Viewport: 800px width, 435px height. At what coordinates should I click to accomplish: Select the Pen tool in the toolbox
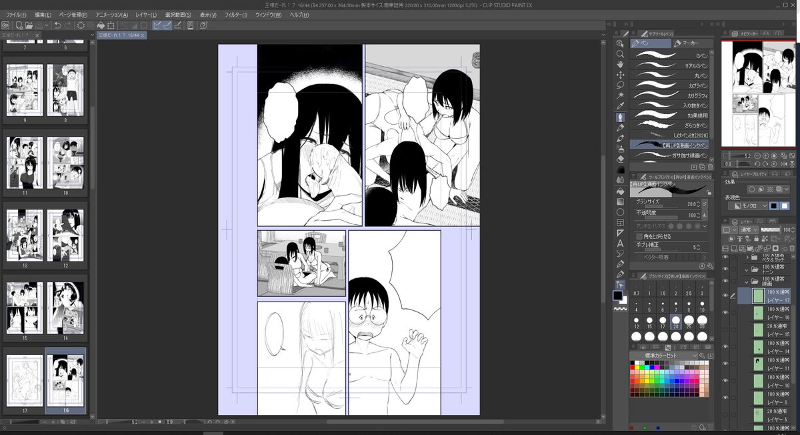click(x=620, y=117)
